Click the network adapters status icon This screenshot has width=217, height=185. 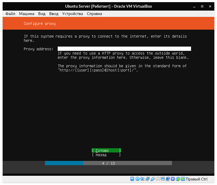point(148,179)
